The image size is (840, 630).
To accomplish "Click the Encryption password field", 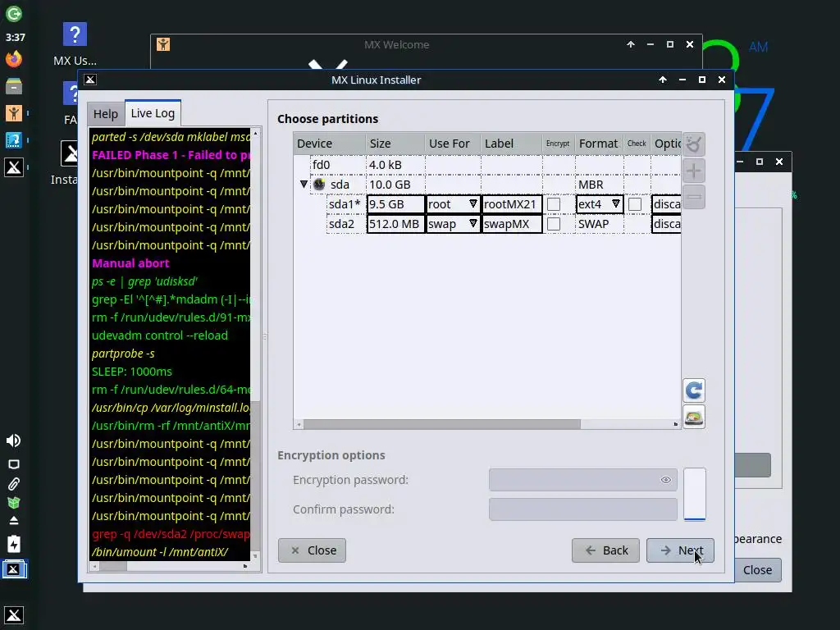I will pos(583,479).
